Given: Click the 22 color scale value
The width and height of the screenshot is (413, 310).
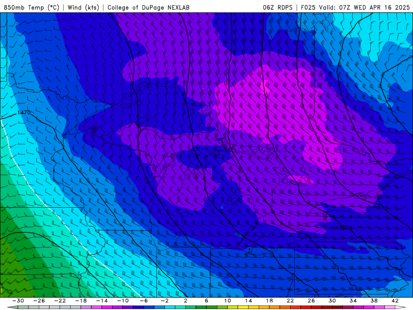Looking at the screenshot, I should pos(290,301).
